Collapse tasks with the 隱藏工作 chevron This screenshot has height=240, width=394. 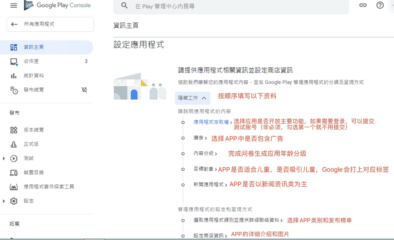203,98
